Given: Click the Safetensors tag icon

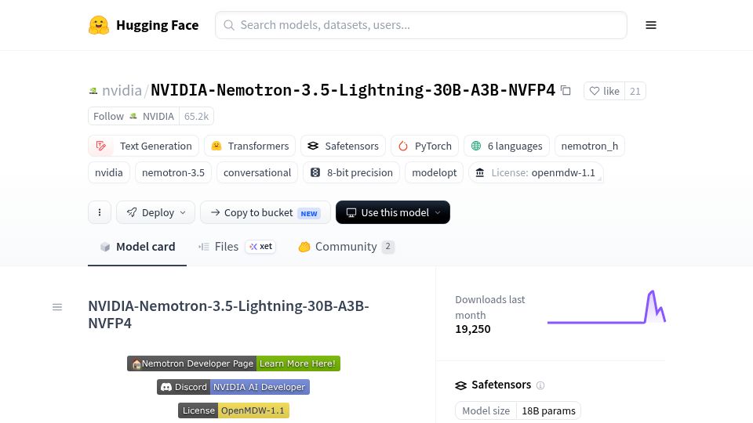Looking at the screenshot, I should click(x=313, y=146).
